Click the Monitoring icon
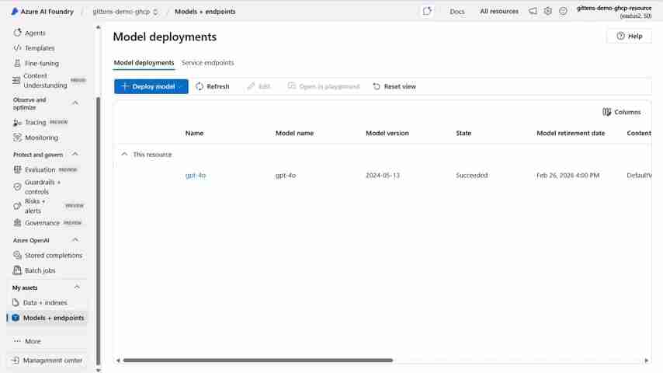This screenshot has height=373, width=663. 17,138
